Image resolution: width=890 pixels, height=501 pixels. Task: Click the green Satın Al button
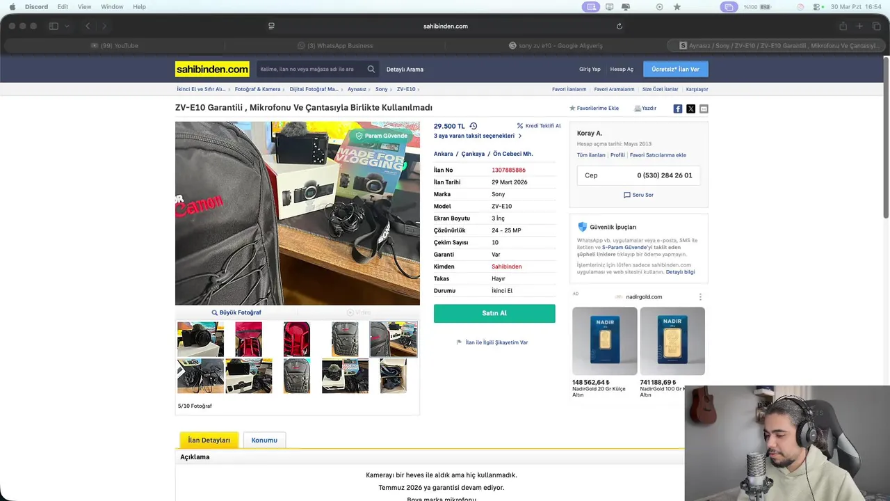coord(494,313)
